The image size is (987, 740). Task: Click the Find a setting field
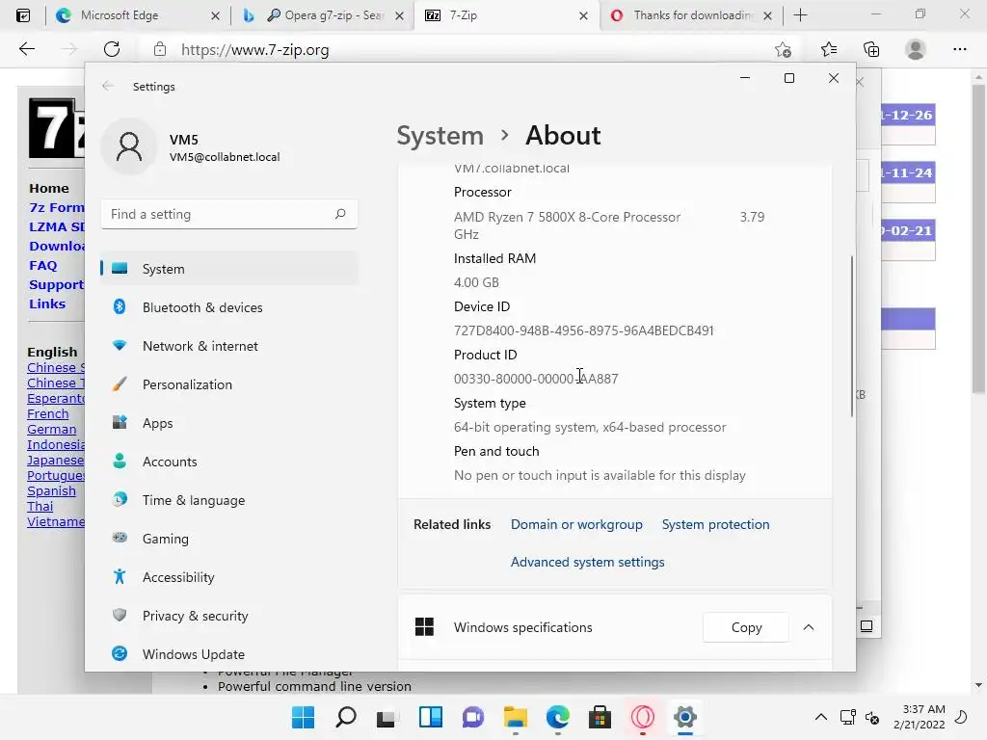coord(229,214)
